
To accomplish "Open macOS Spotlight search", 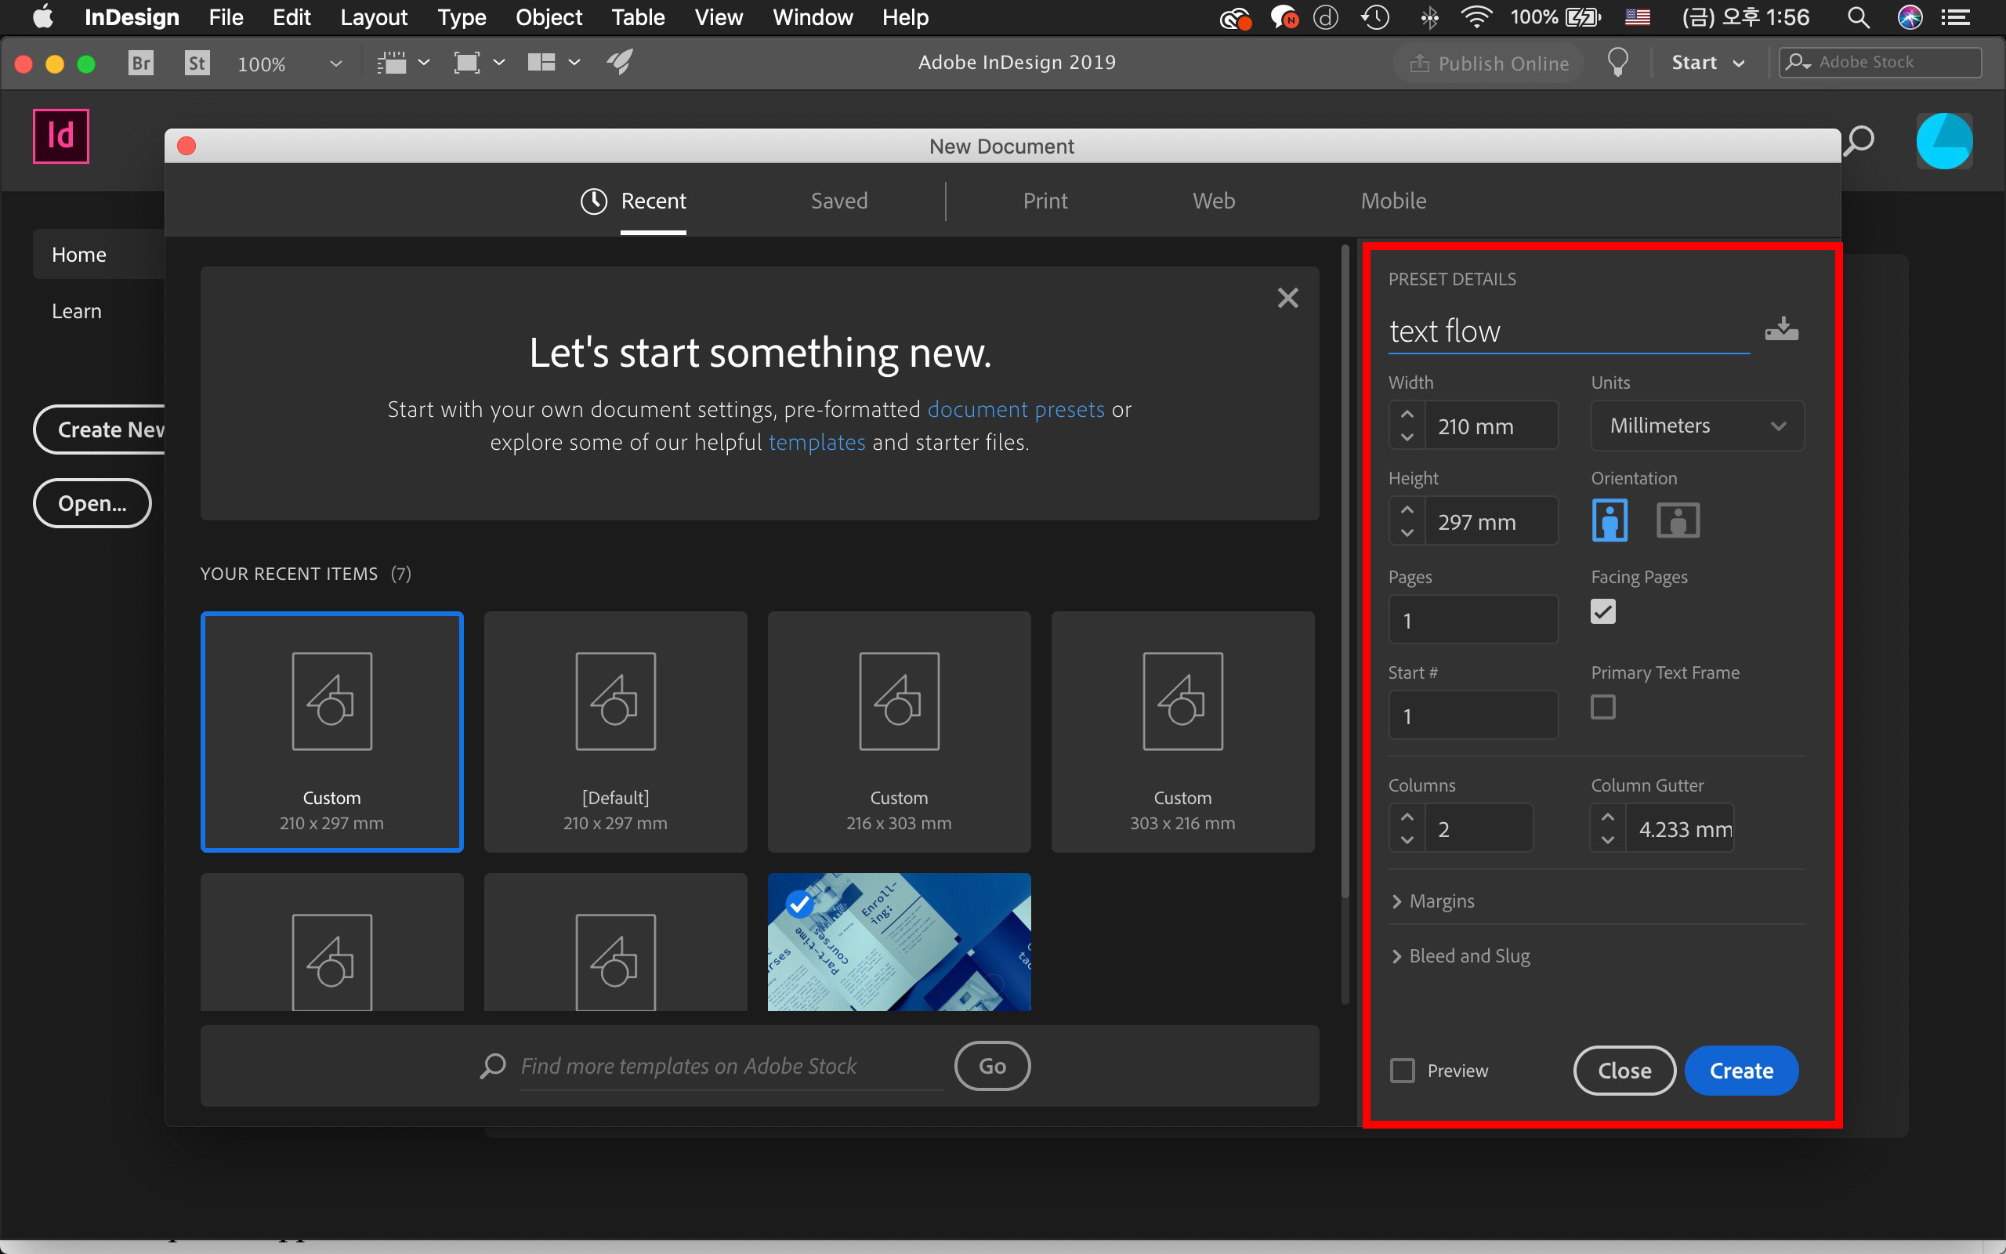I will 1858,17.
